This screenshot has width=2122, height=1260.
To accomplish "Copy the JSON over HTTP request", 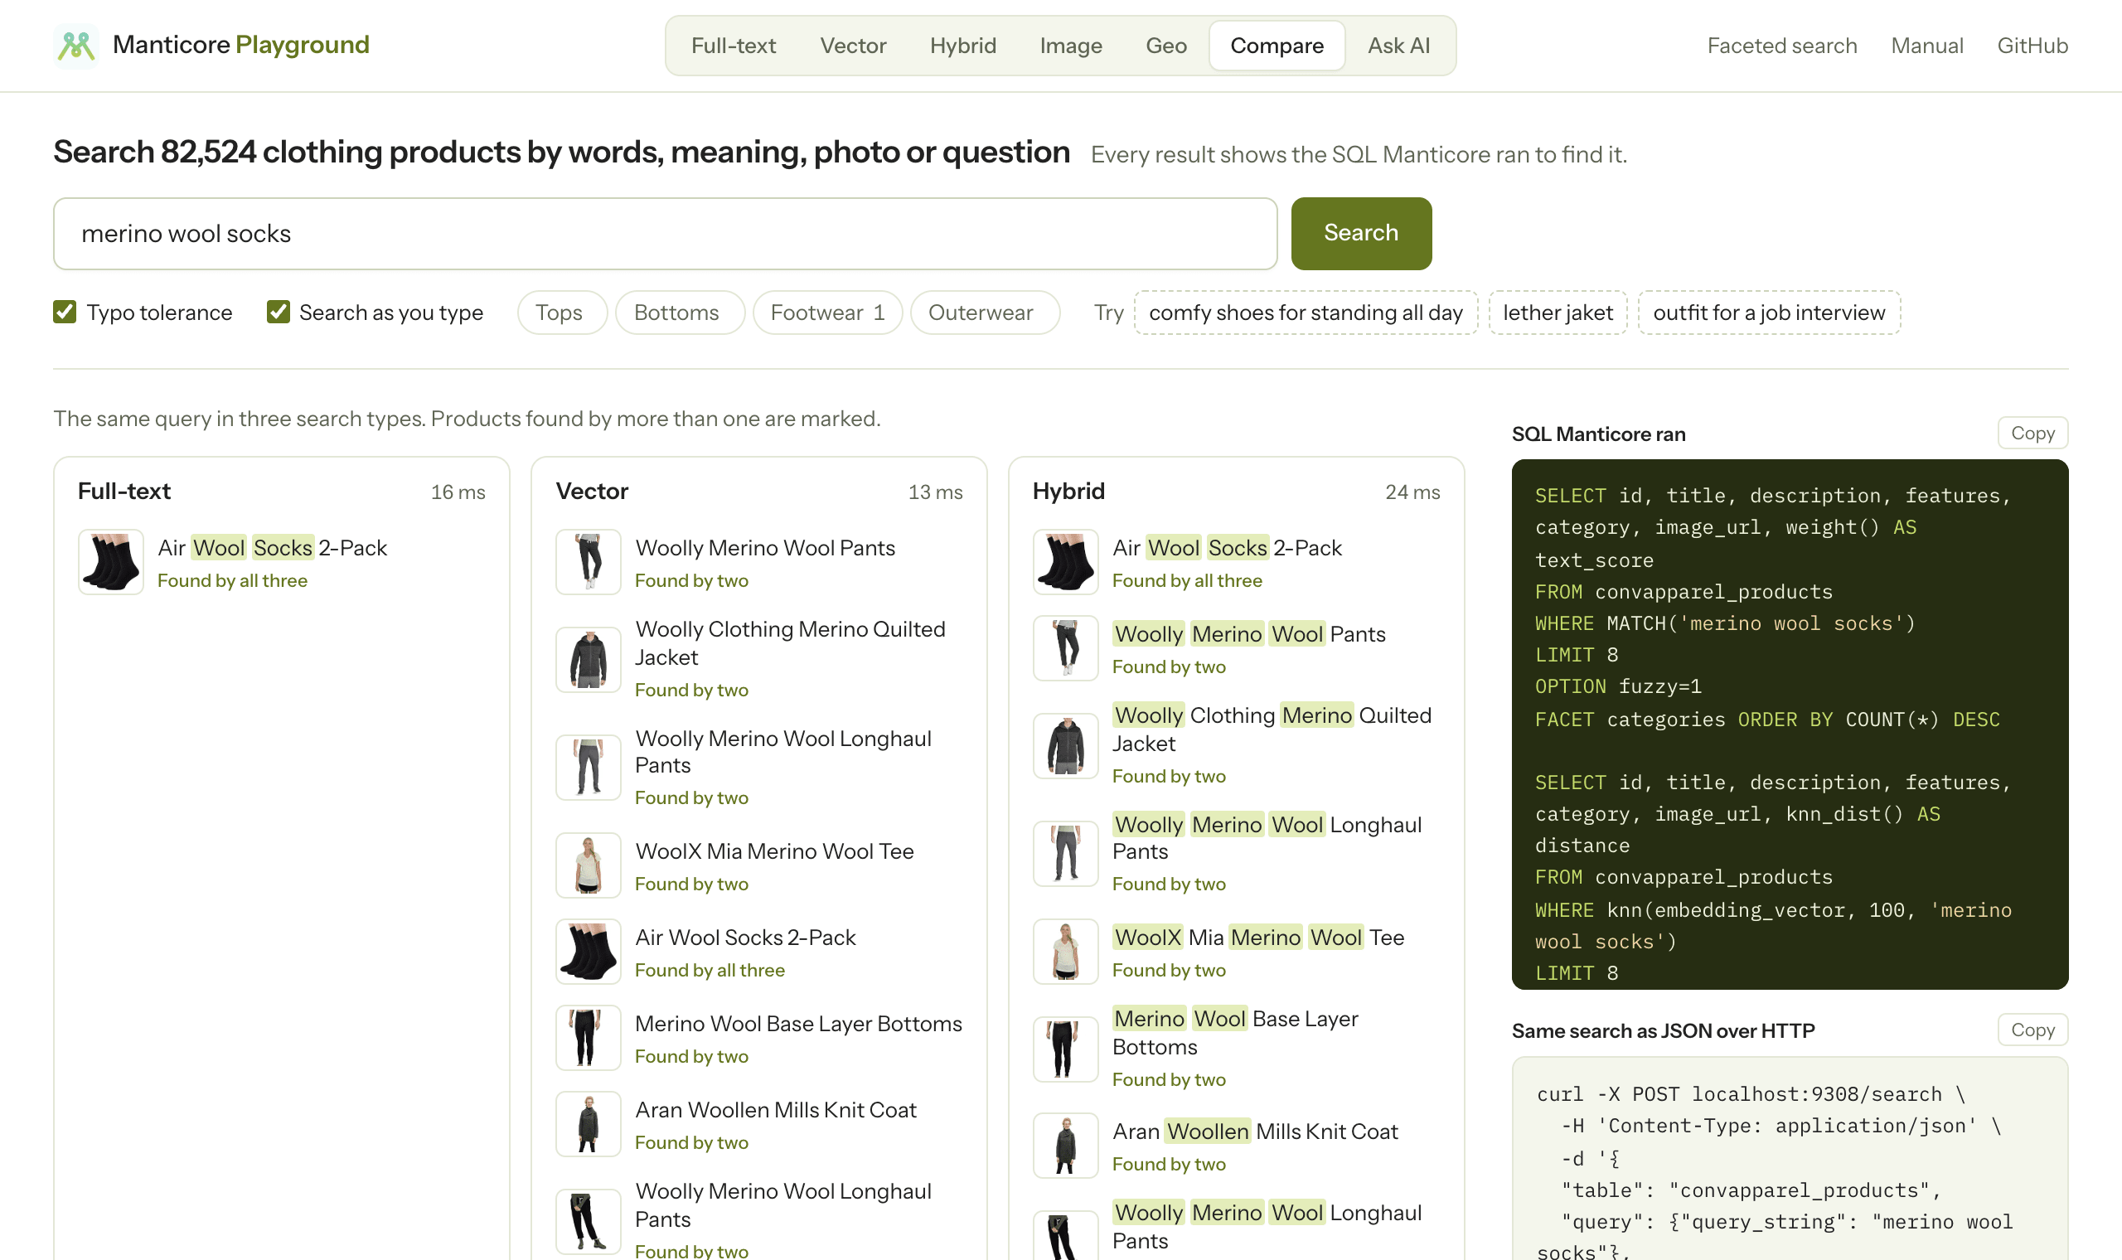I will point(2032,1030).
